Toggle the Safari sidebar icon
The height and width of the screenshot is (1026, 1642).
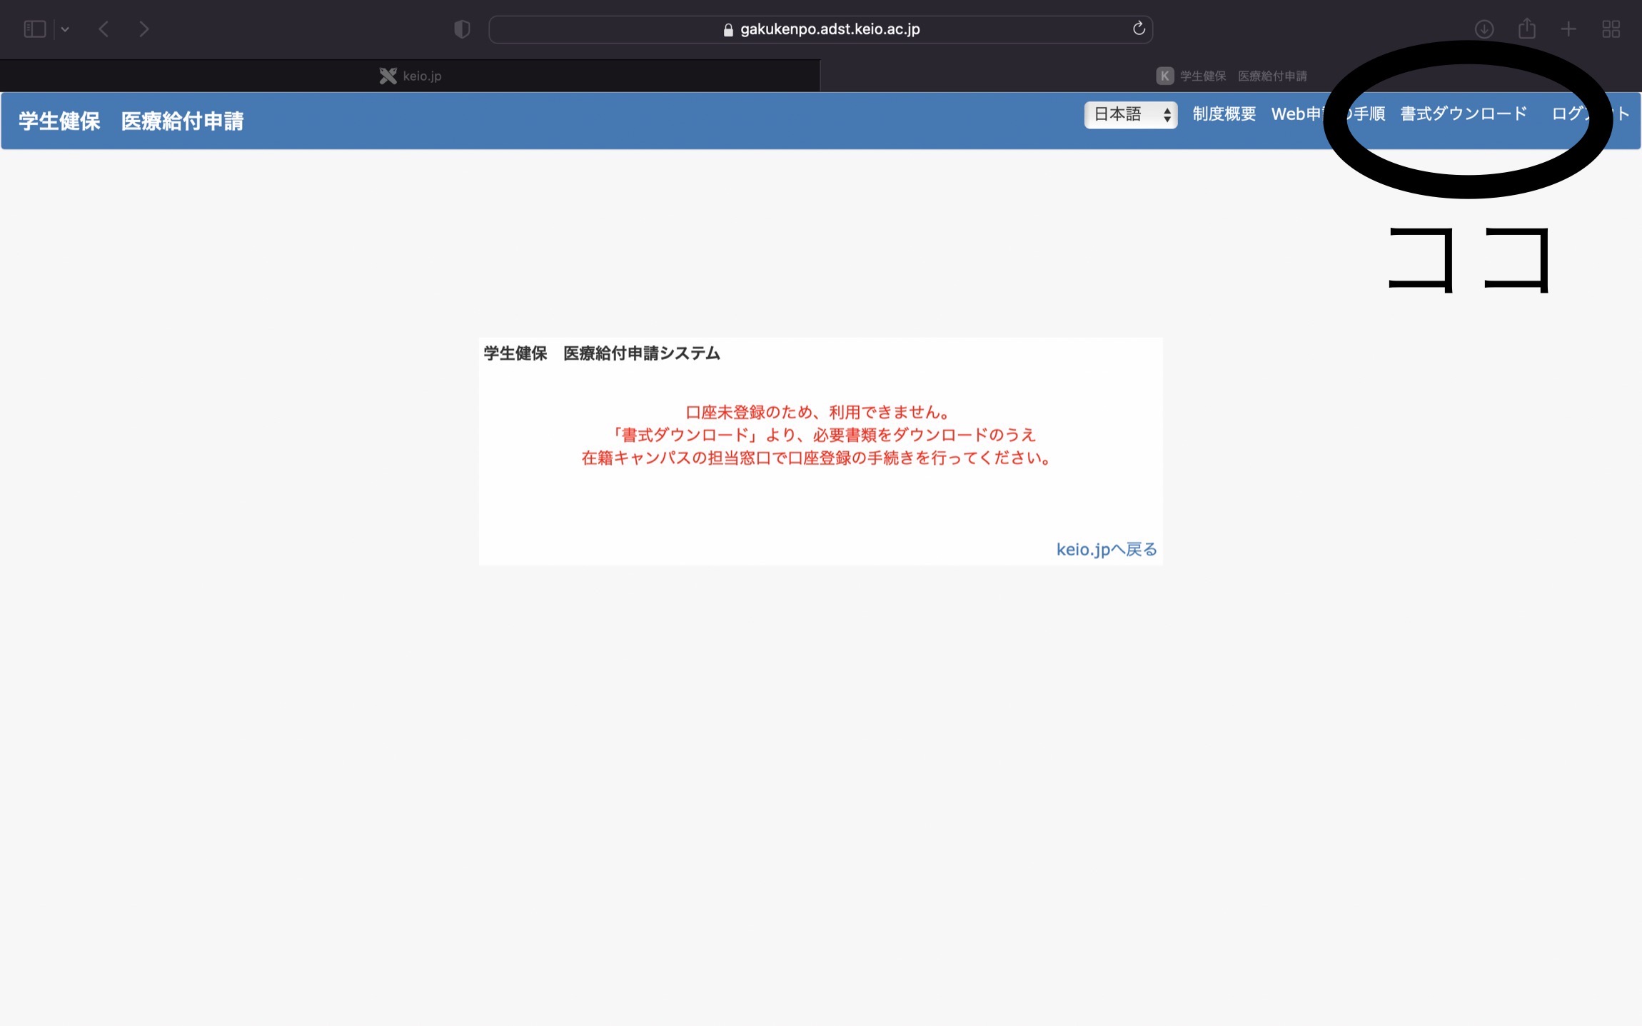(x=34, y=29)
